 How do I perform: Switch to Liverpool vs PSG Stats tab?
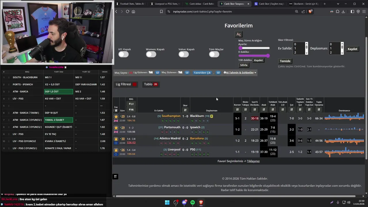(165, 4)
